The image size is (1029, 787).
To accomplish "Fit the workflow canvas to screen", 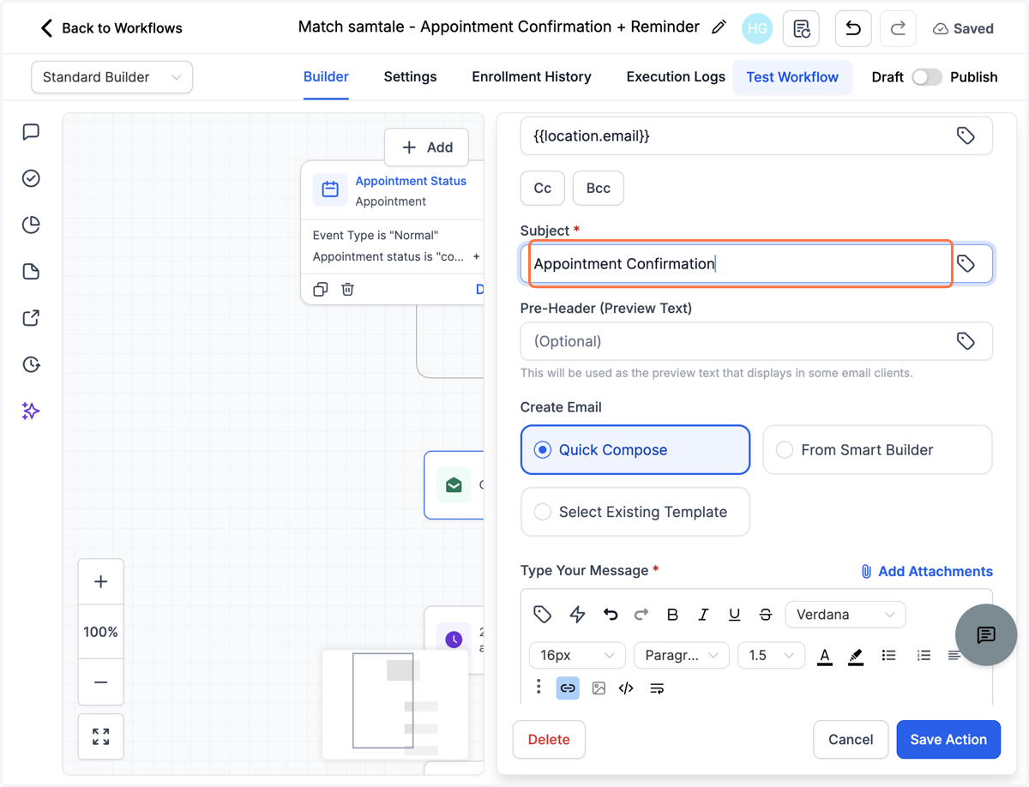I will coord(101,736).
